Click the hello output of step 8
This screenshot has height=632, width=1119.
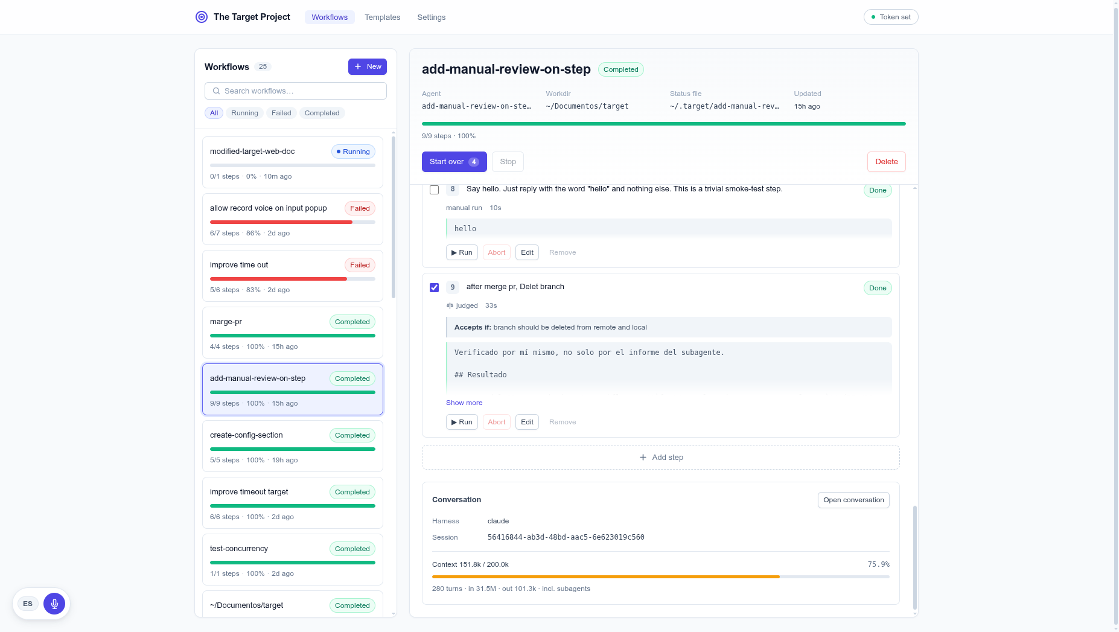pyautogui.click(x=669, y=229)
